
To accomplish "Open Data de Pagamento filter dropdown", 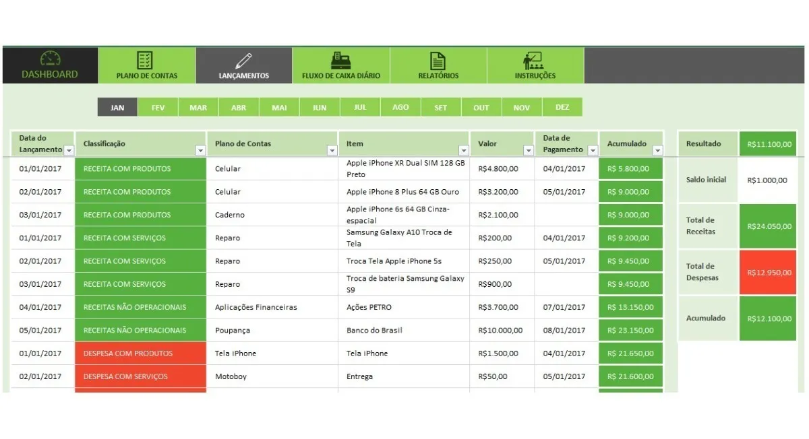I will pyautogui.click(x=592, y=151).
